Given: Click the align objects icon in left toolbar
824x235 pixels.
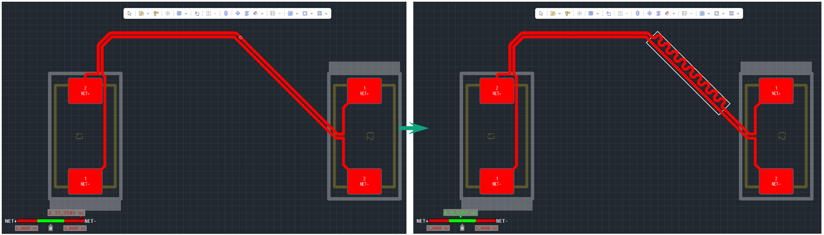Looking at the screenshot, I should tap(273, 14).
